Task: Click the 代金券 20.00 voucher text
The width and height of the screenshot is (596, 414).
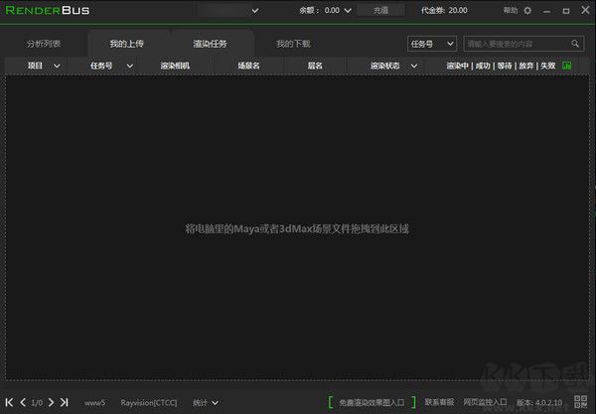Action: pos(444,11)
